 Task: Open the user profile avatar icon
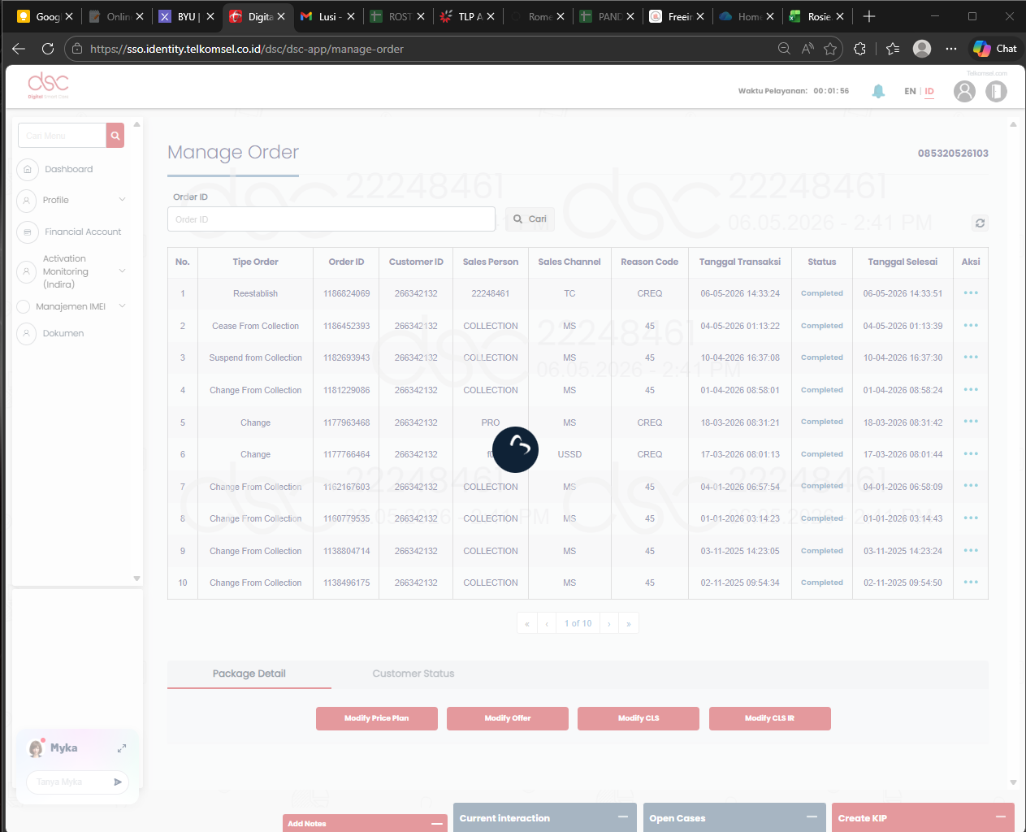[x=964, y=91]
